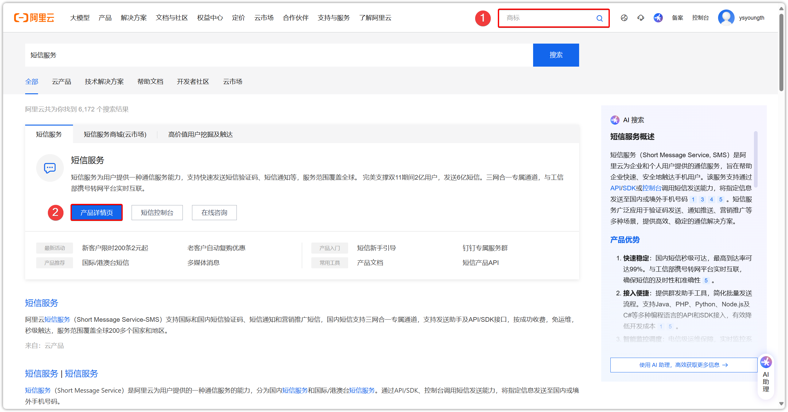The height and width of the screenshot is (412, 788).
Task: Open the 短信服务 | 短信服务 result title
Action: 61,374
